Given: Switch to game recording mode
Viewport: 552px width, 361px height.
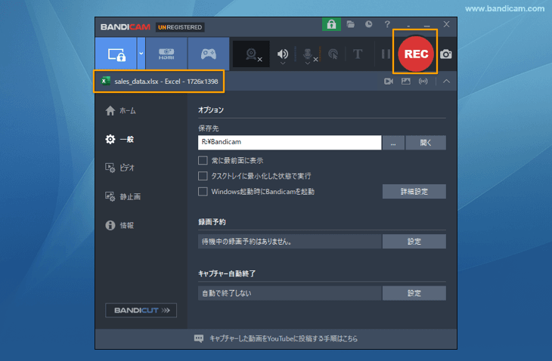Looking at the screenshot, I should click(x=209, y=54).
